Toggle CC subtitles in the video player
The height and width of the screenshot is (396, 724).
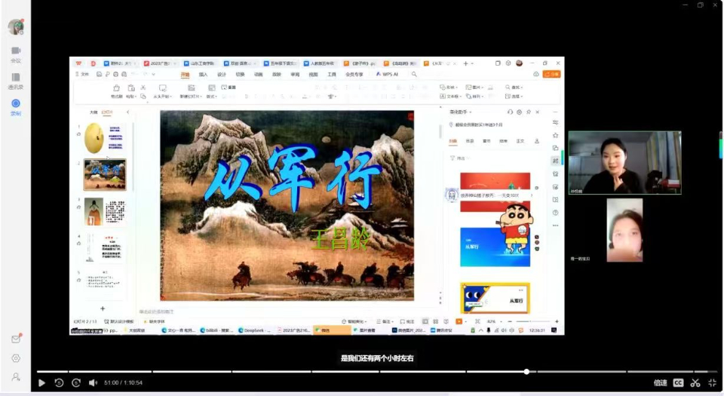678,382
